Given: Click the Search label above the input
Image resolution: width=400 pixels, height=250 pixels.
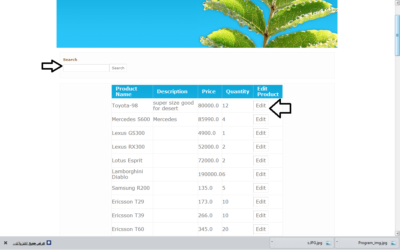Looking at the screenshot, I should [70, 60].
